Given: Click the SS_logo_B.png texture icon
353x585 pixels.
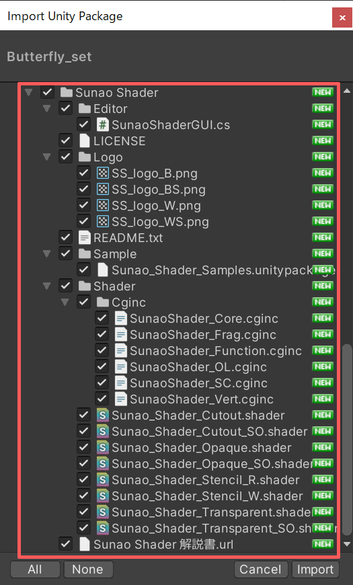Looking at the screenshot, I should [103, 173].
